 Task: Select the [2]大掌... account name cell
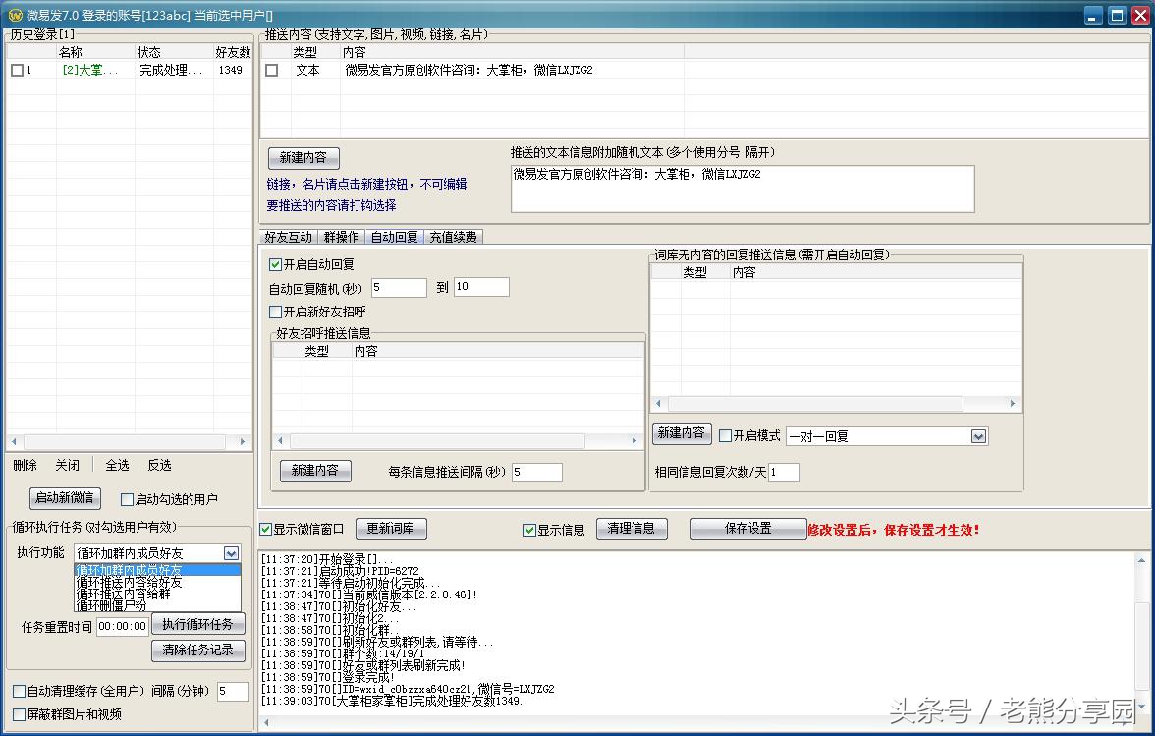(90, 70)
